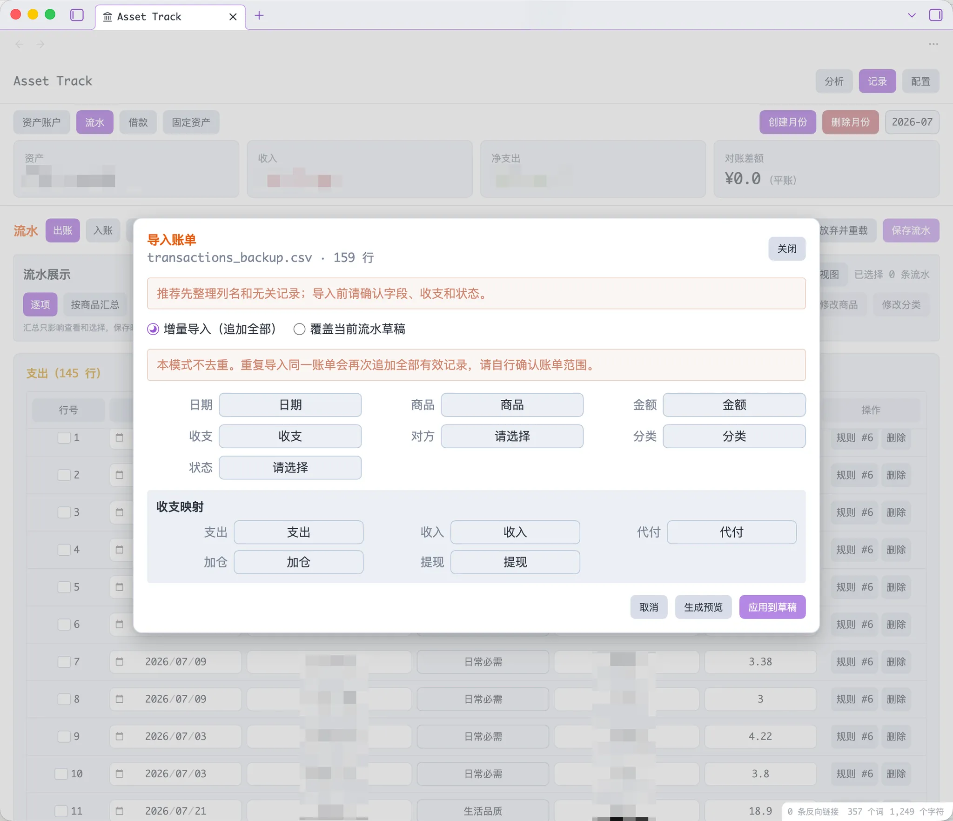Viewport: 953px width, 821px height.
Task: Open the 收入 mapping dropdown
Action: pyautogui.click(x=515, y=532)
